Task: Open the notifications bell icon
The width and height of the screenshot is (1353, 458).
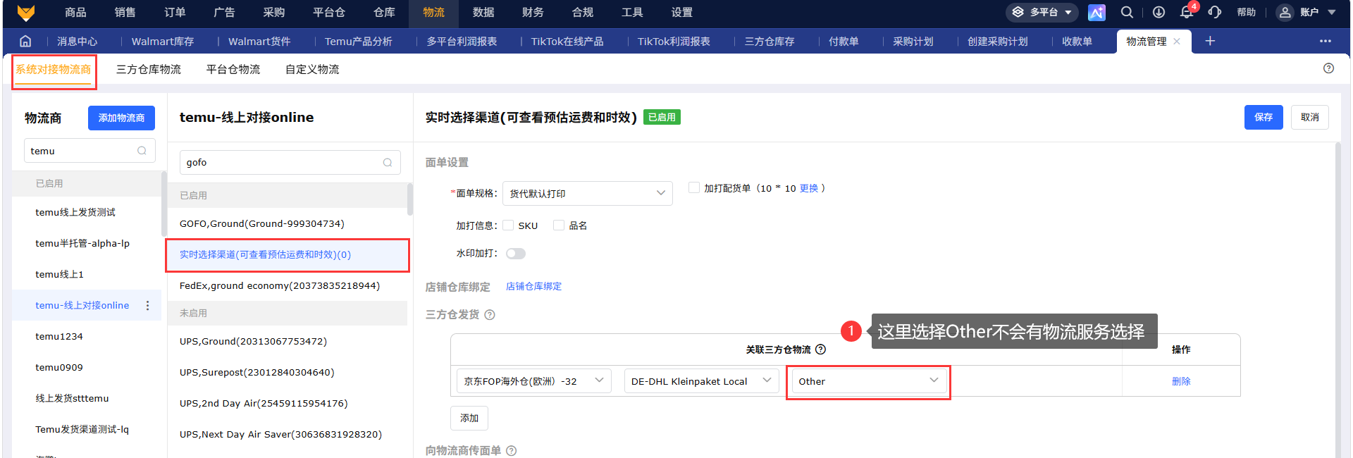Action: point(1187,12)
